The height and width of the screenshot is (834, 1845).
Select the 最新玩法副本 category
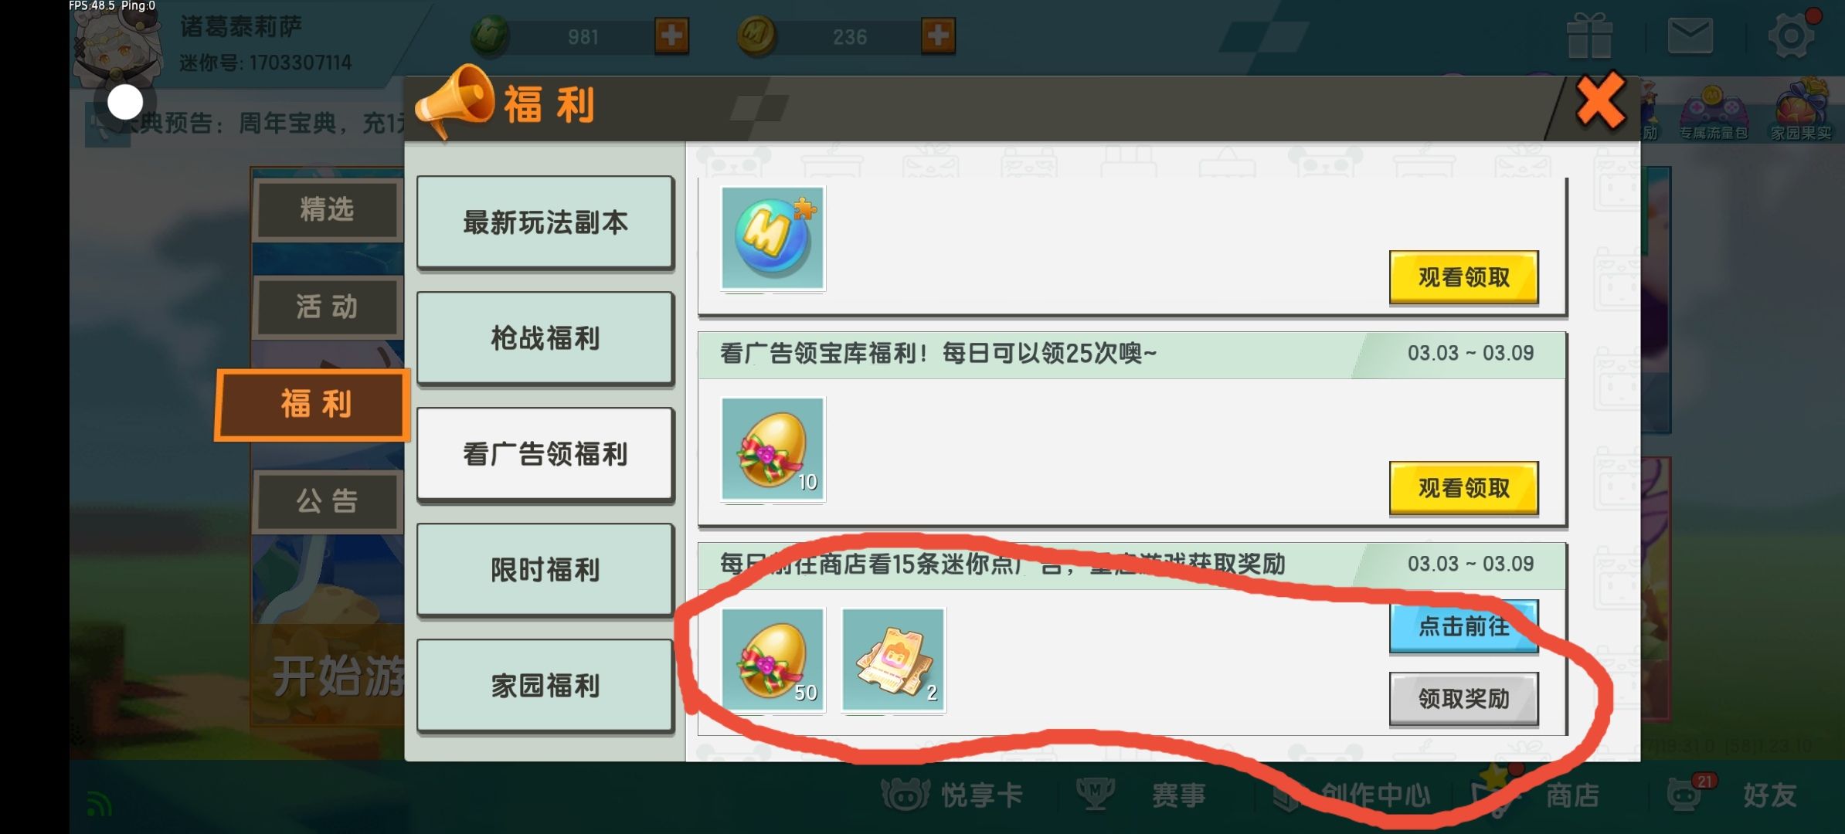click(545, 222)
